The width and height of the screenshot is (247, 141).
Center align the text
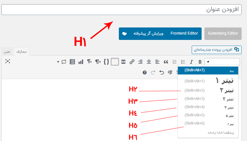coord(149,62)
